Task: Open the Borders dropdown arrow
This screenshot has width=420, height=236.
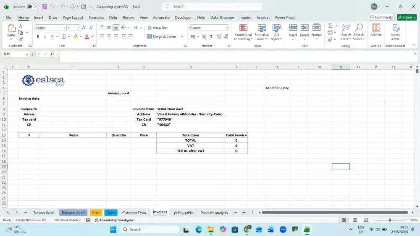Action: 69,36
